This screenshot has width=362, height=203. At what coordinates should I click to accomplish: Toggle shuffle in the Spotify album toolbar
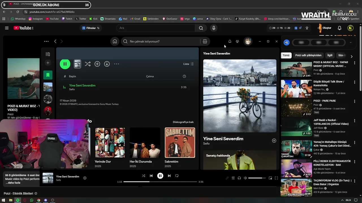88,64
